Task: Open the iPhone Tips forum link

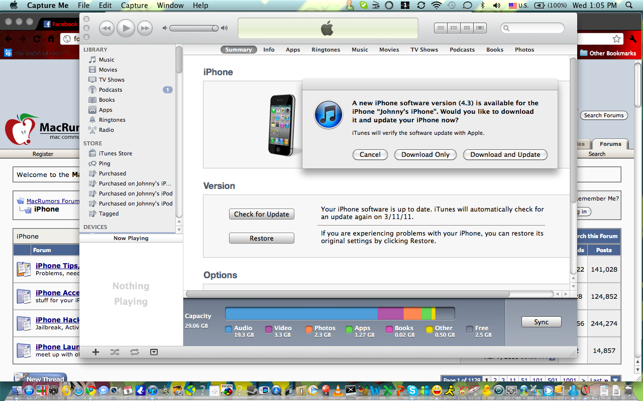Action: click(x=57, y=266)
